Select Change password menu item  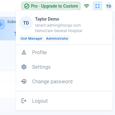coord(64,81)
